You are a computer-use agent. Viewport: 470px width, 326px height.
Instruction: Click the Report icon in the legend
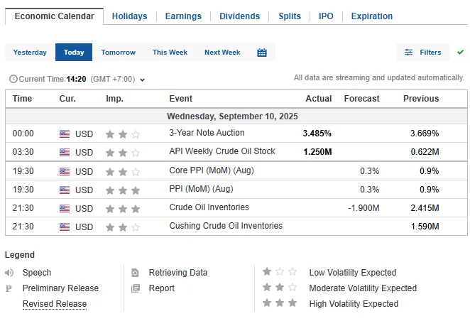pyautogui.click(x=136, y=288)
